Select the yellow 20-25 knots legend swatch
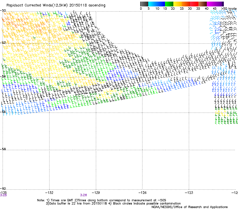 [x=178, y=4]
